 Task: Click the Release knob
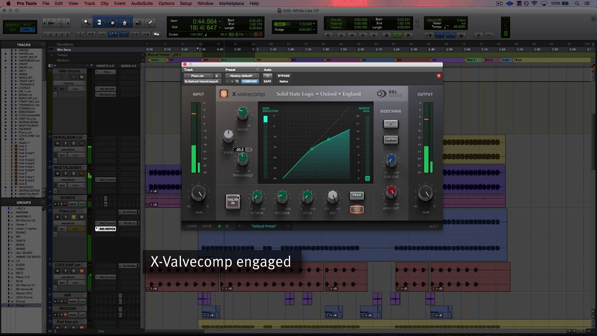pos(282,197)
